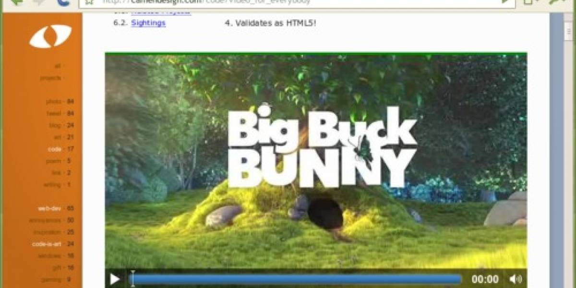Select the 'tweet' category in the sidebar
The height and width of the screenshot is (288, 576).
click(54, 113)
